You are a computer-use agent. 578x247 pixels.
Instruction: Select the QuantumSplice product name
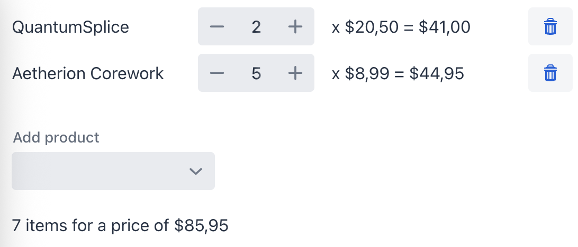tap(70, 27)
